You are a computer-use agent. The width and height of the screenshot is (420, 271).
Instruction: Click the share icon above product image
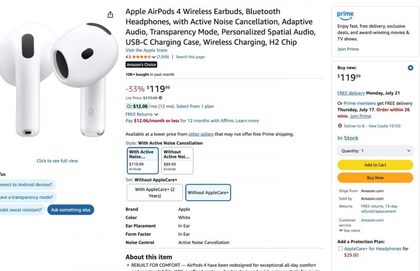coord(110,15)
